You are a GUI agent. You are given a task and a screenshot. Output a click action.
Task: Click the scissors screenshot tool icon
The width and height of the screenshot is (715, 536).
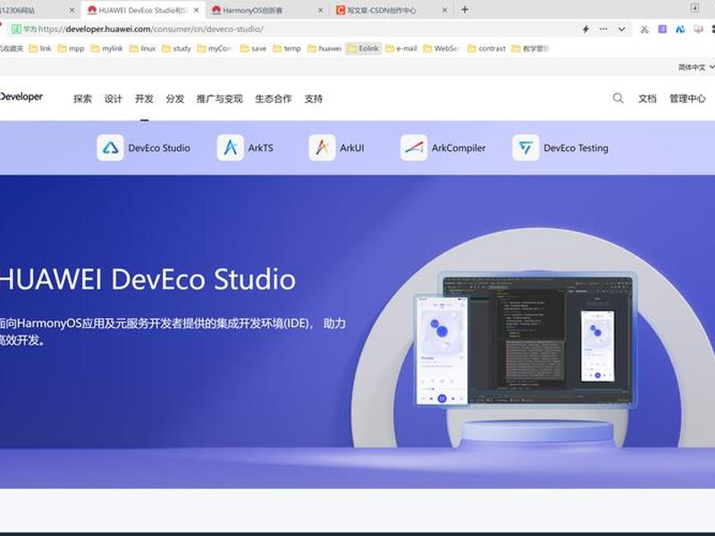click(x=644, y=29)
